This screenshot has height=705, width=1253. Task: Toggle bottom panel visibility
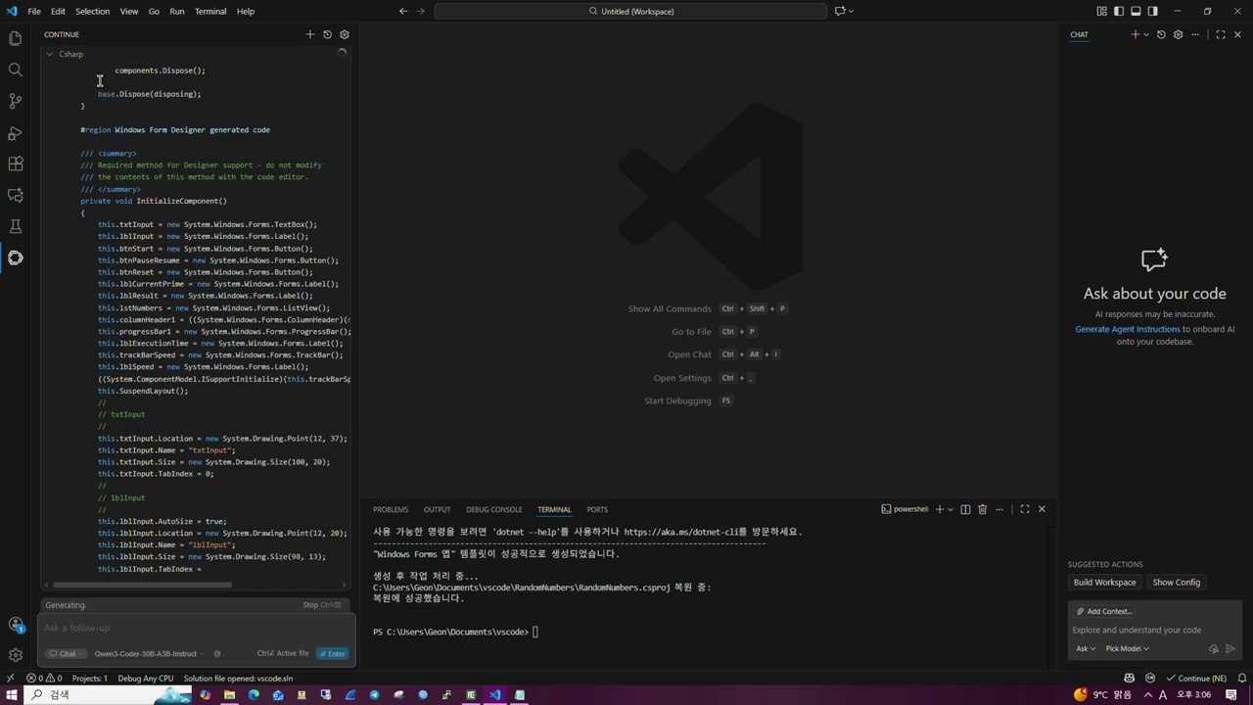1136,11
